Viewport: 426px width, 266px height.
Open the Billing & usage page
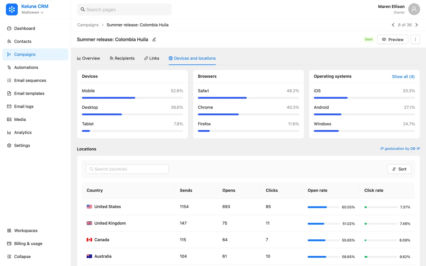(35, 243)
